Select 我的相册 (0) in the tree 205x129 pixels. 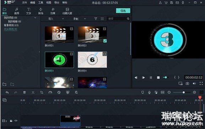point(15,21)
